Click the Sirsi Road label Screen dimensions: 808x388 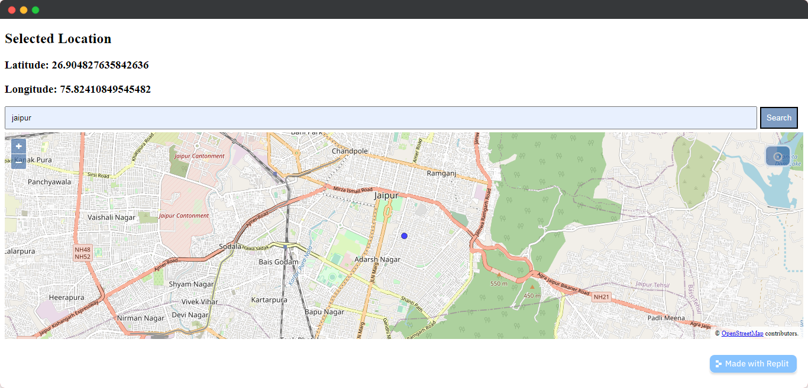(x=98, y=175)
